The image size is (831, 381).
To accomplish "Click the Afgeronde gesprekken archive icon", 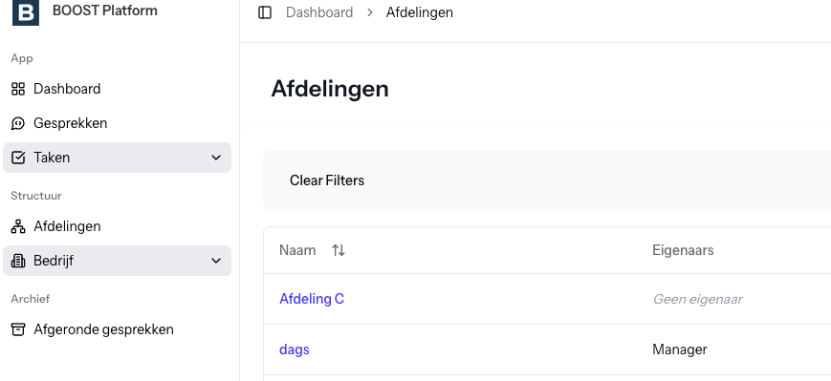I will [18, 329].
